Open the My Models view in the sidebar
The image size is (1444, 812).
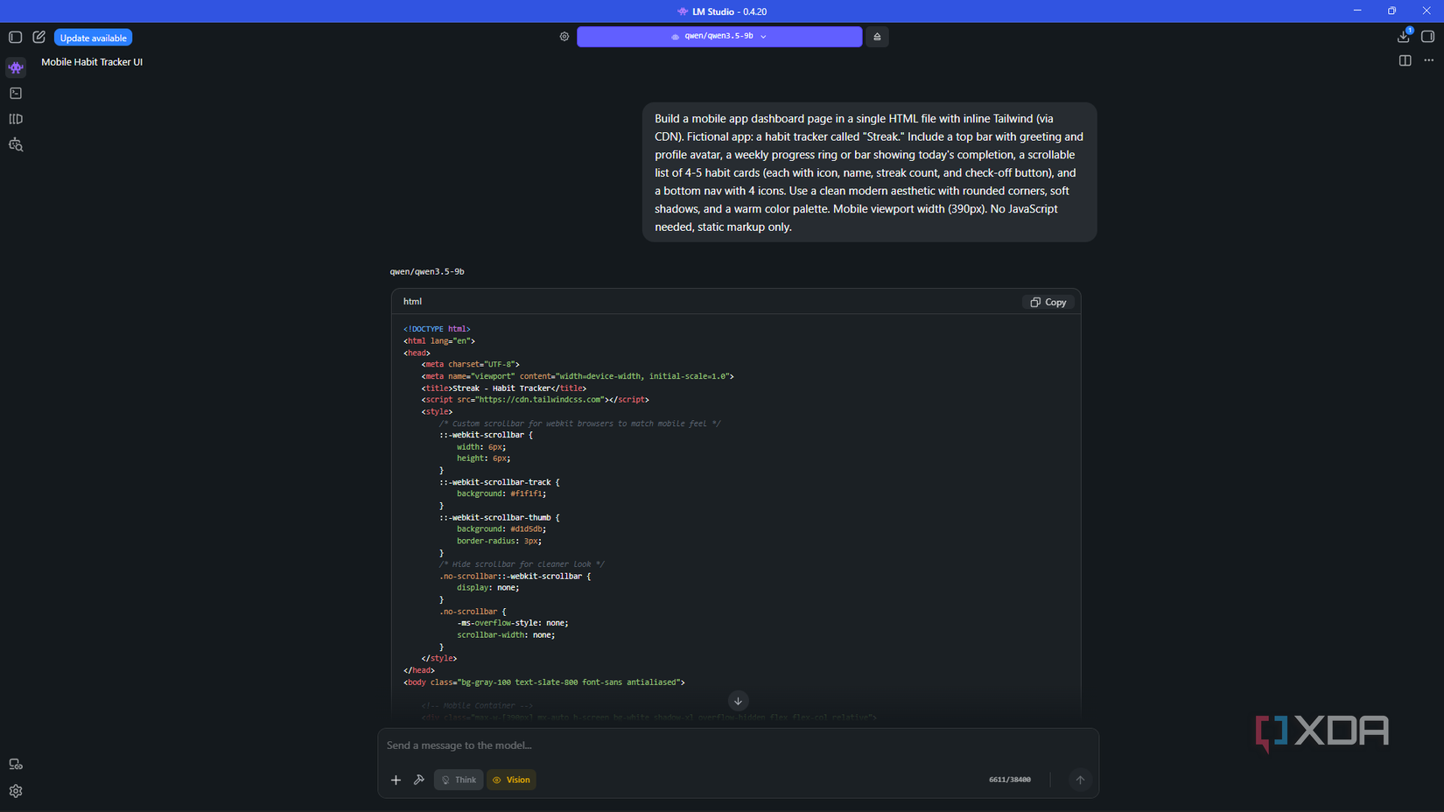pos(16,119)
